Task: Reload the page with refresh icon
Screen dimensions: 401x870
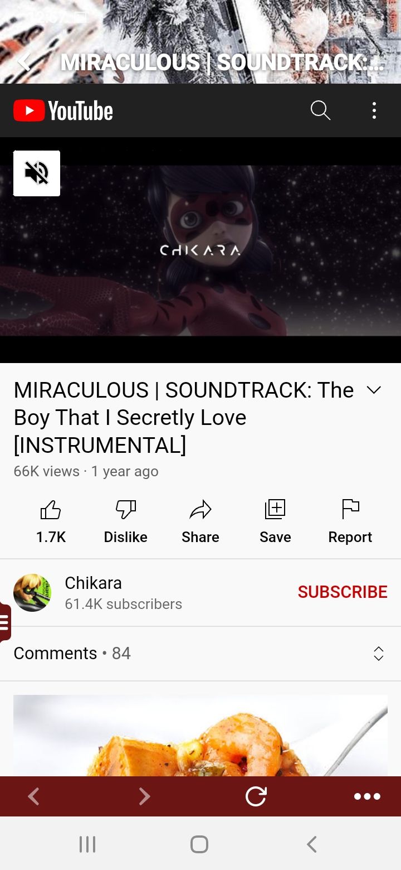Action: [x=256, y=796]
